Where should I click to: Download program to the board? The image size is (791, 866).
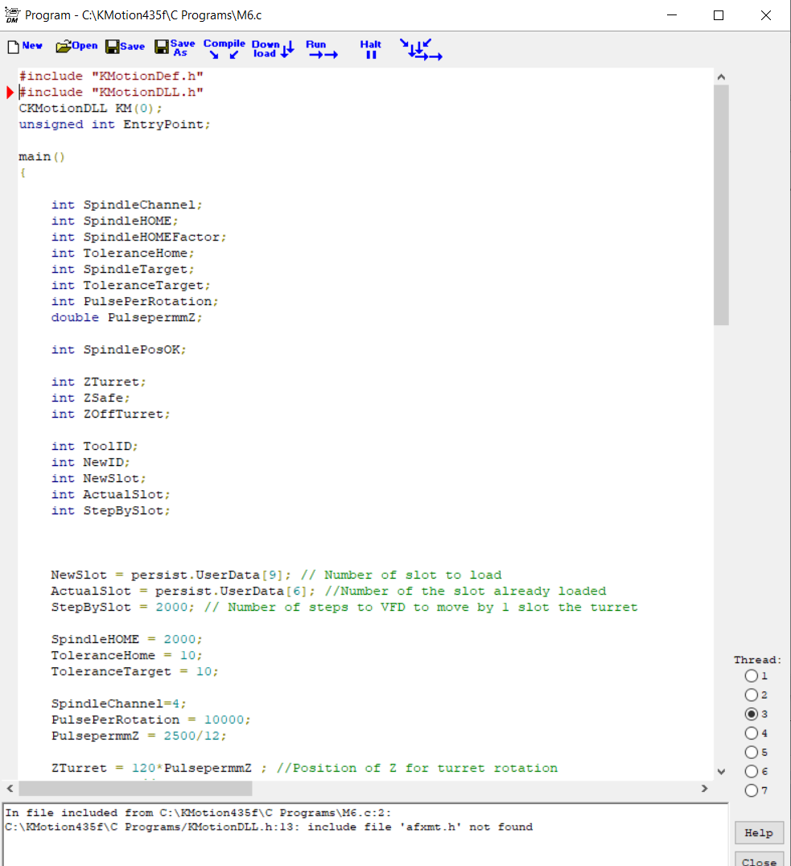pos(273,49)
